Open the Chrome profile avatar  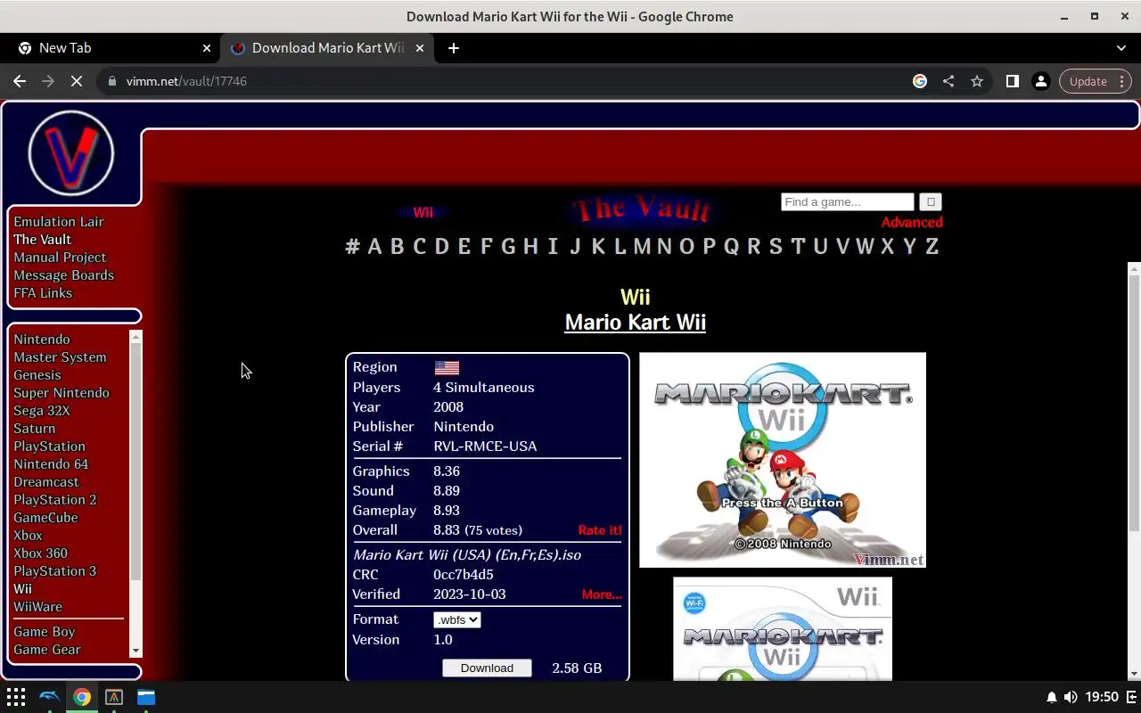click(x=1040, y=81)
